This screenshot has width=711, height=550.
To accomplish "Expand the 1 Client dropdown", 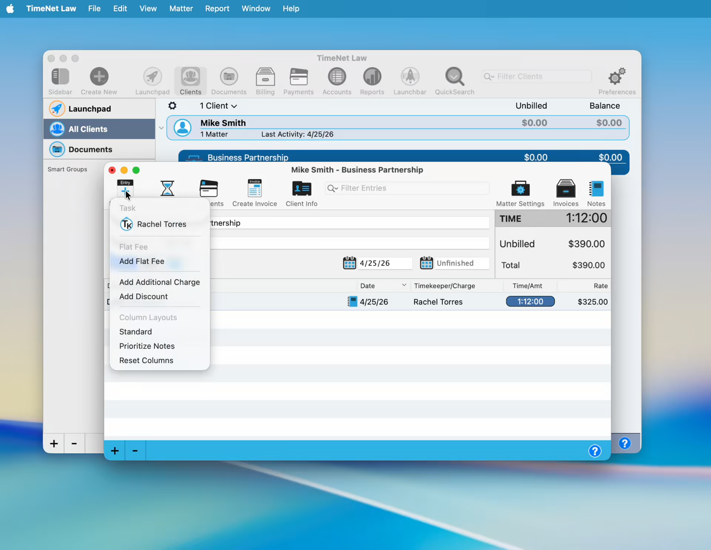I will tap(218, 106).
